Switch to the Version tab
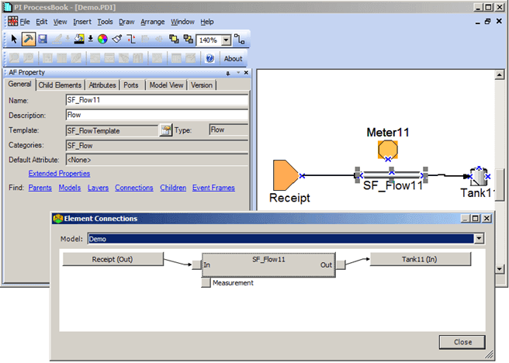This screenshot has width=509, height=363. point(202,85)
